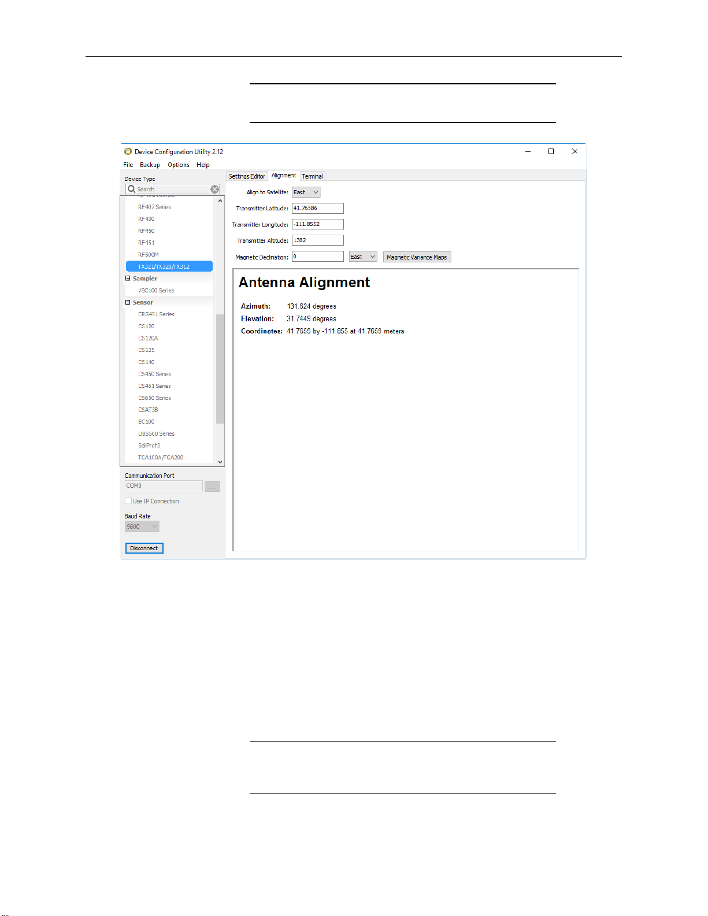Open the Align to Satellite dropdown

point(306,192)
